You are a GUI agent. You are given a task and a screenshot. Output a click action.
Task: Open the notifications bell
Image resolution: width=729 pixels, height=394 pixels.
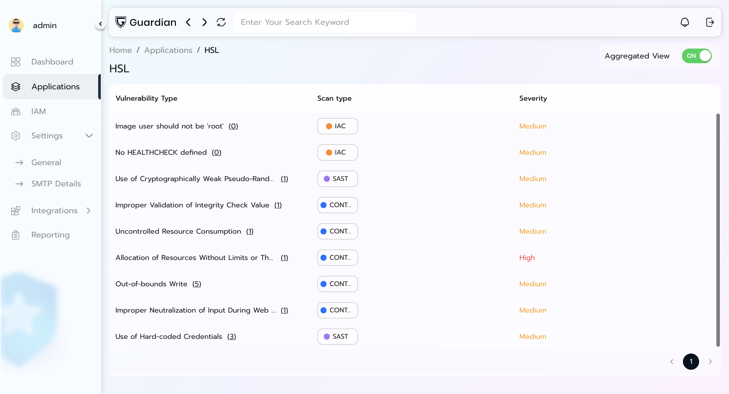click(x=684, y=22)
